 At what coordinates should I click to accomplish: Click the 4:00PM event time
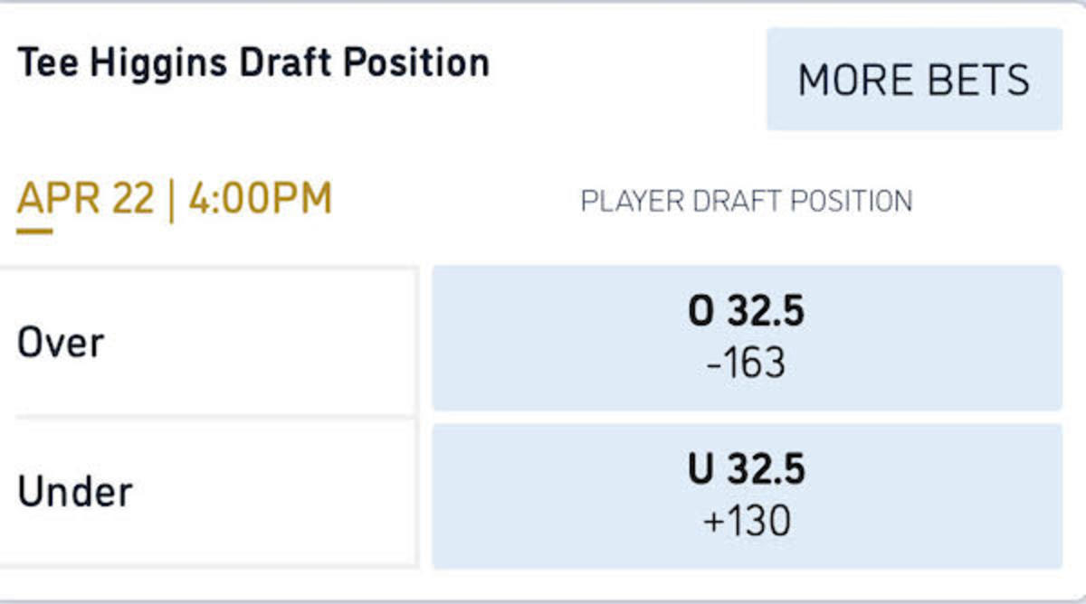(261, 199)
